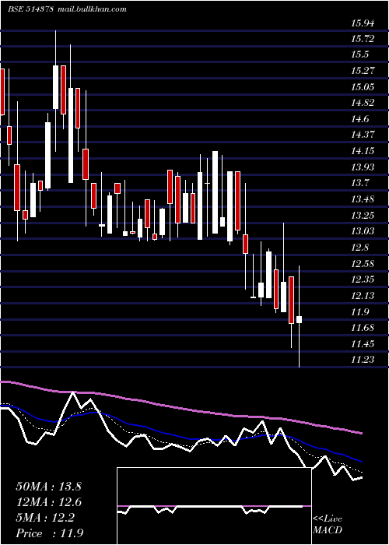Select the 12.13 price axis label
This screenshot has width=389, height=545.
tap(363, 295)
